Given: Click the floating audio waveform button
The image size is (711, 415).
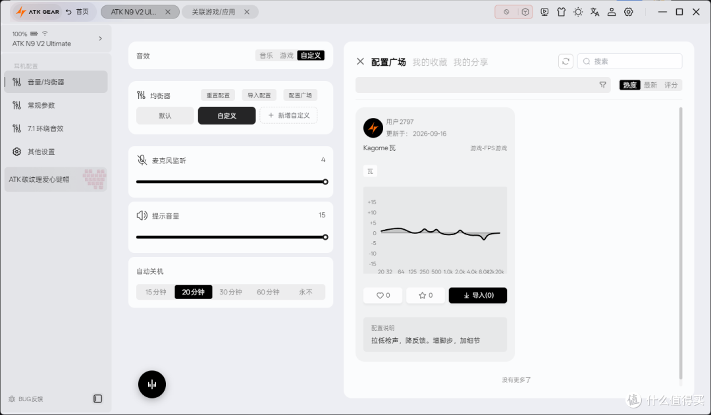Looking at the screenshot, I should coord(152,384).
